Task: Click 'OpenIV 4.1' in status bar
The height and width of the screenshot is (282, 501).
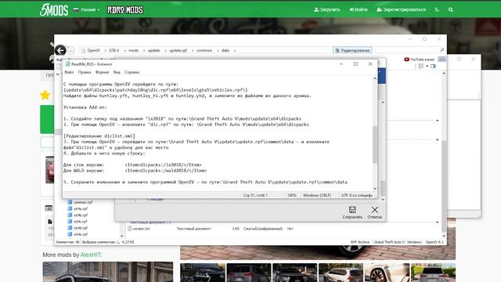Action: (434, 242)
